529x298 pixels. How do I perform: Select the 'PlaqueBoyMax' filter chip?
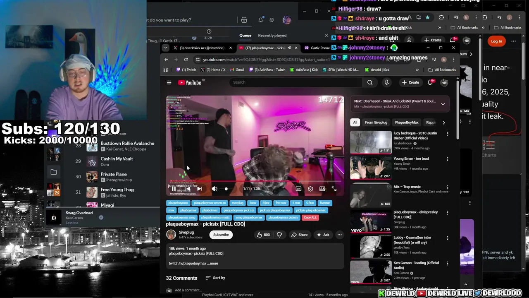click(x=407, y=123)
